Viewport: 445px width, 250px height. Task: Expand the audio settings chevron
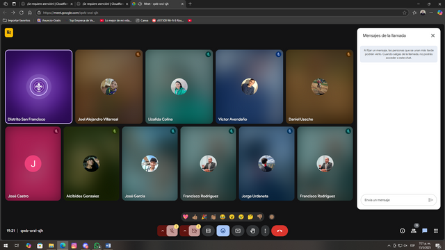click(x=162, y=231)
